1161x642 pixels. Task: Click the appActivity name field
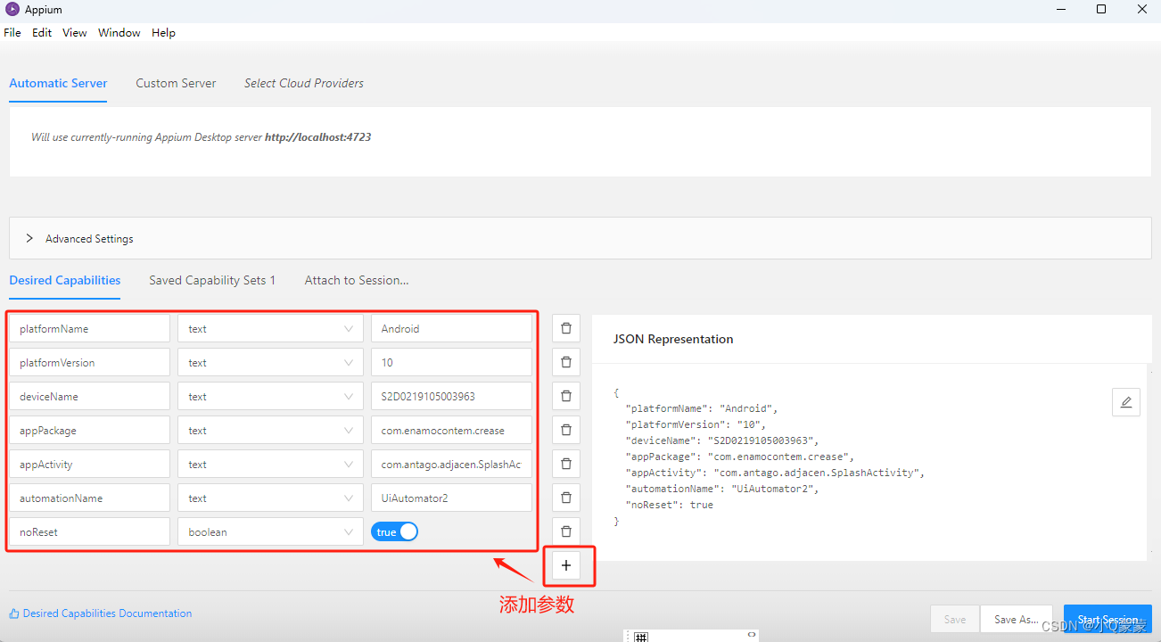click(x=89, y=464)
